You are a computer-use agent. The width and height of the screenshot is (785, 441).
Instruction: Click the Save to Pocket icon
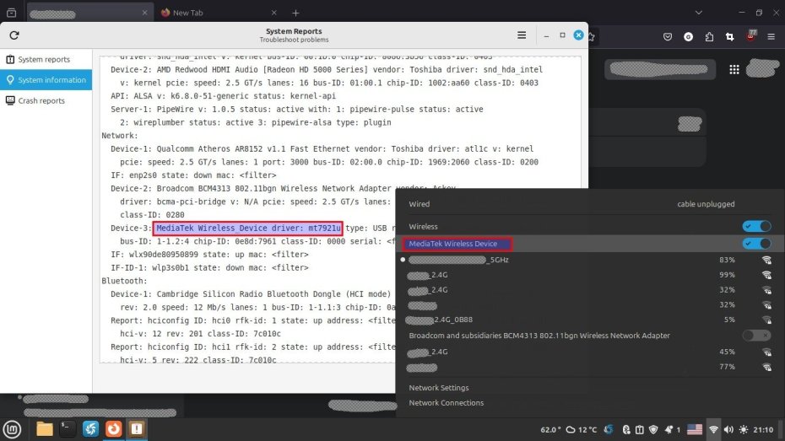[668, 36]
